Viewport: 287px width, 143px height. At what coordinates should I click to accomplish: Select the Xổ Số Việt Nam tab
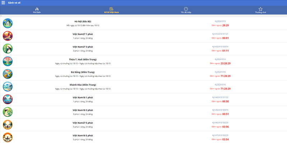(x=111, y=10)
